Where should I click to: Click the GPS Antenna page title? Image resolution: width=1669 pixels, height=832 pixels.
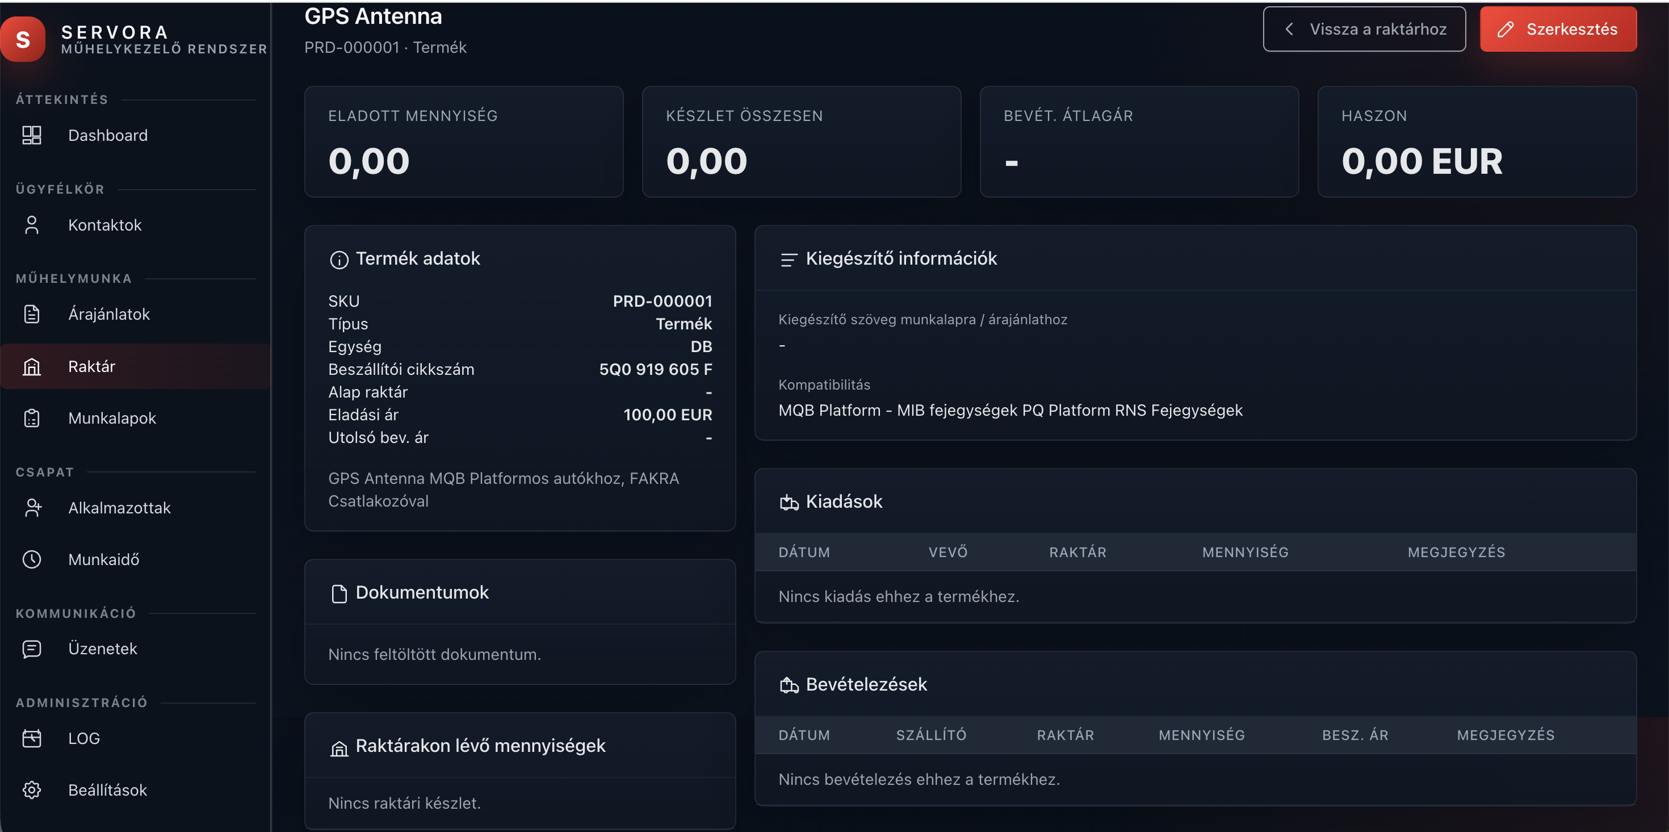tap(373, 16)
